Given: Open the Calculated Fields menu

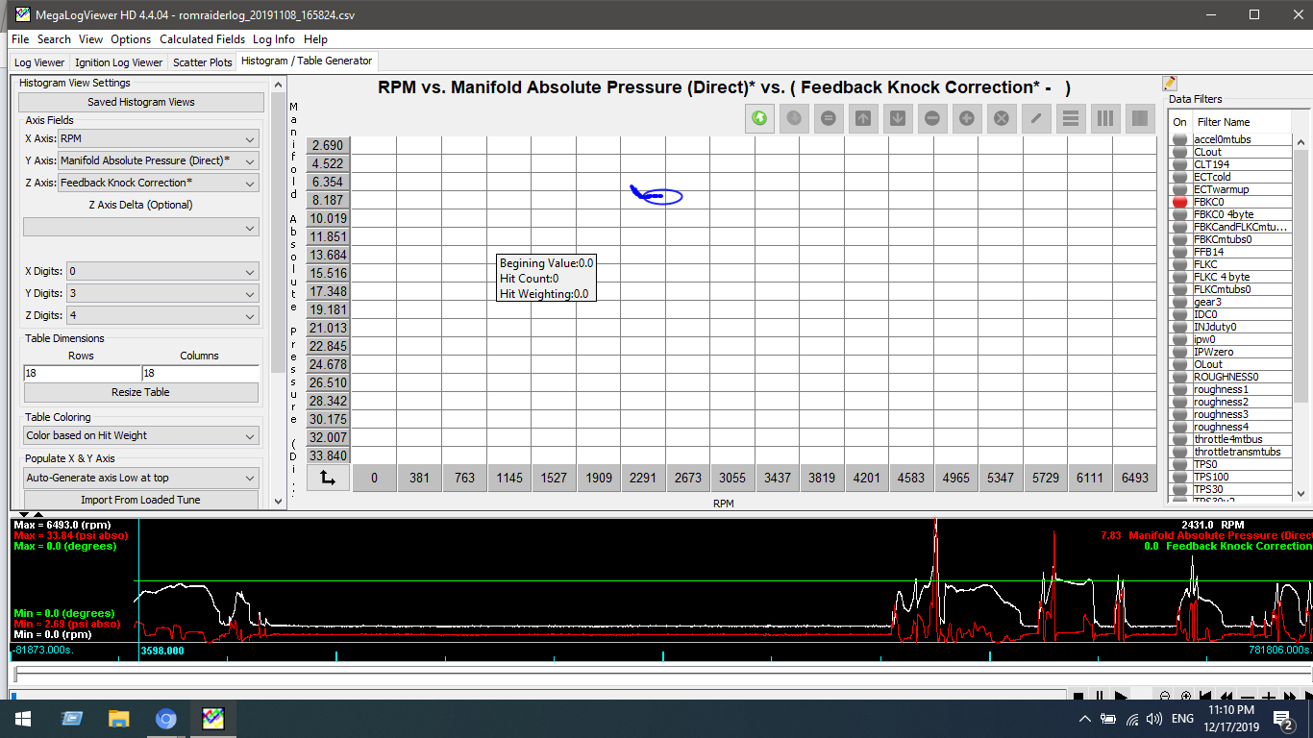Looking at the screenshot, I should point(202,39).
